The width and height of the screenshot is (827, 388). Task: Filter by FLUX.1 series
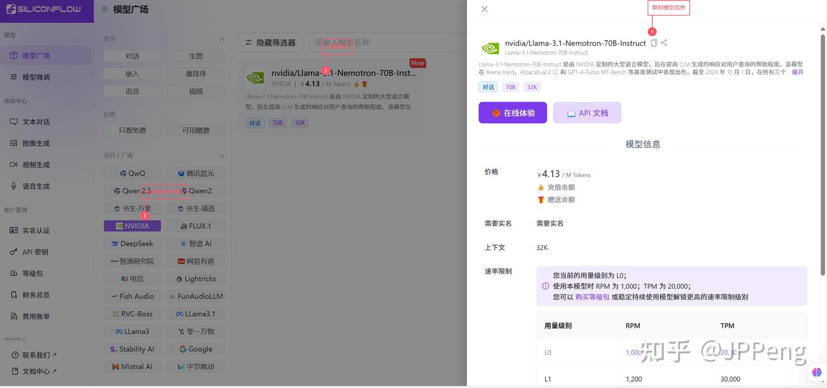(196, 226)
